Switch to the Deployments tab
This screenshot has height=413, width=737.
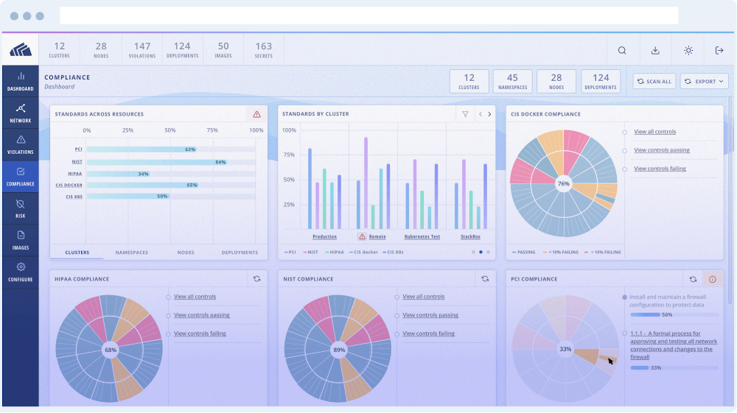(240, 253)
